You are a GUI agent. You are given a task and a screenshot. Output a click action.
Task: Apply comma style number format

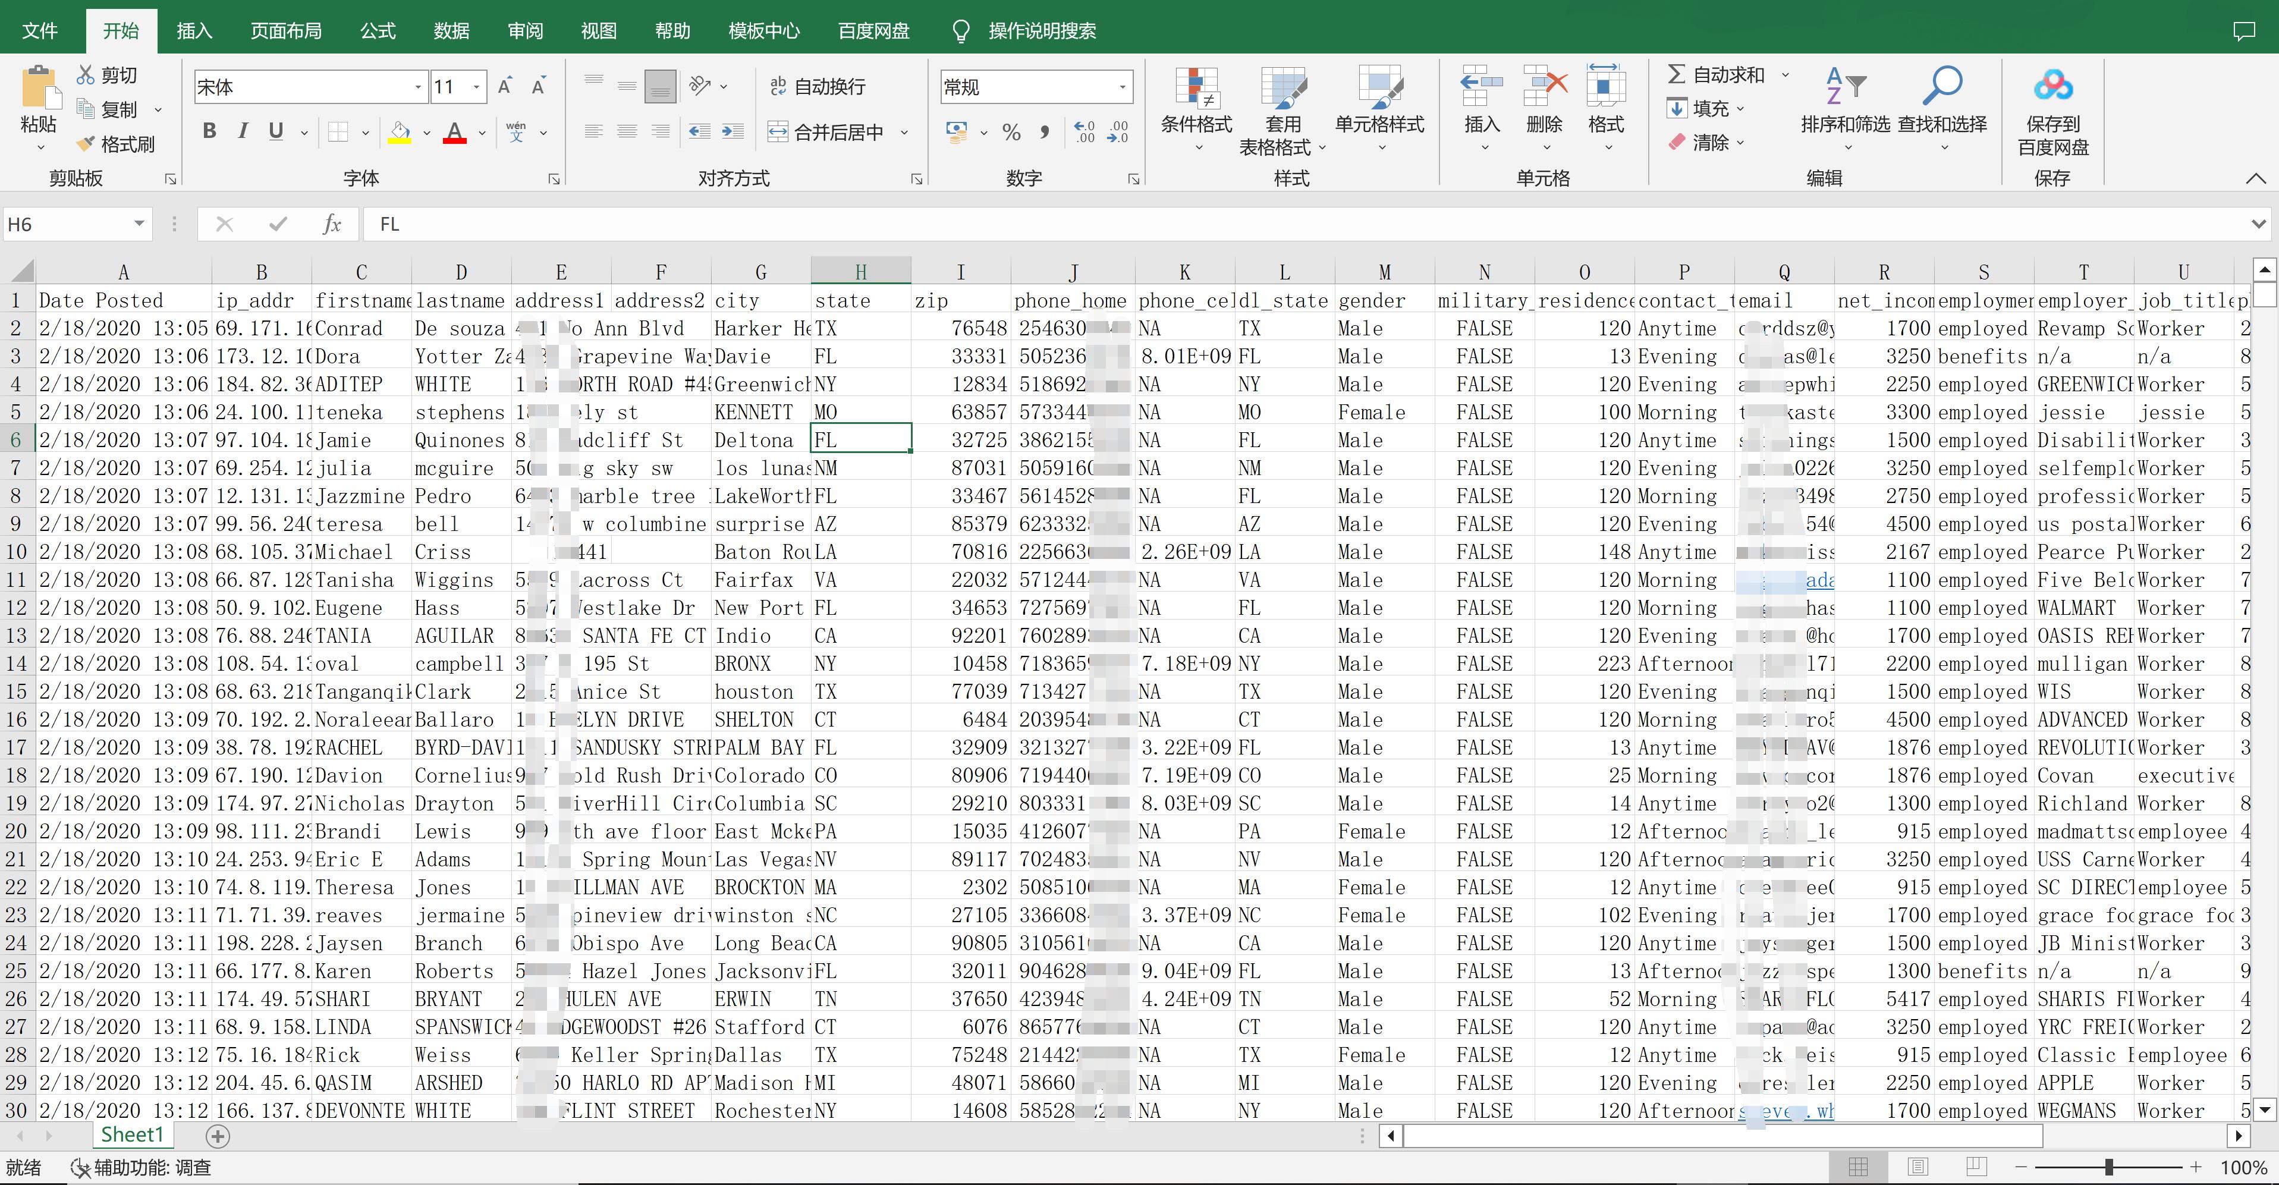[1045, 133]
